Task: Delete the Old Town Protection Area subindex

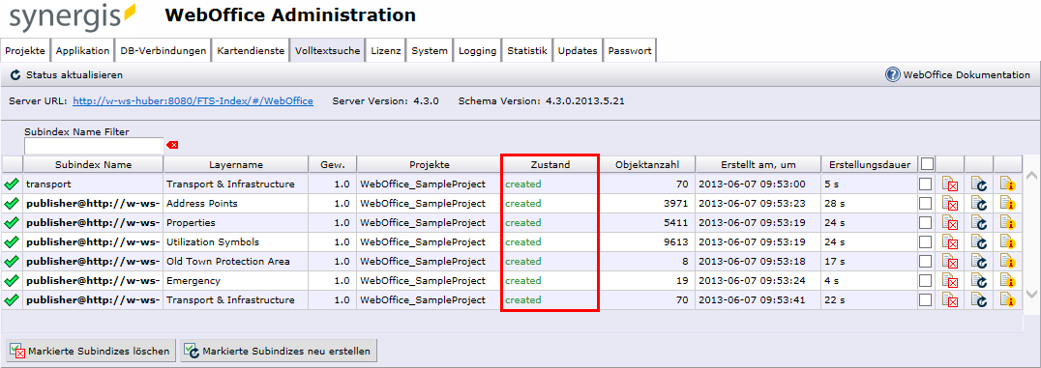Action: click(x=950, y=261)
